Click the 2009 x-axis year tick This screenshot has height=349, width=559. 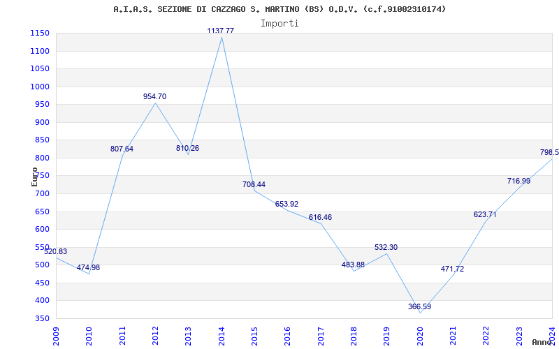pos(56,336)
